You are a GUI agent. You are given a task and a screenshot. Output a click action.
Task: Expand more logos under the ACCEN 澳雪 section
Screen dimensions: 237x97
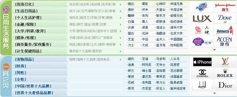point(214,50)
